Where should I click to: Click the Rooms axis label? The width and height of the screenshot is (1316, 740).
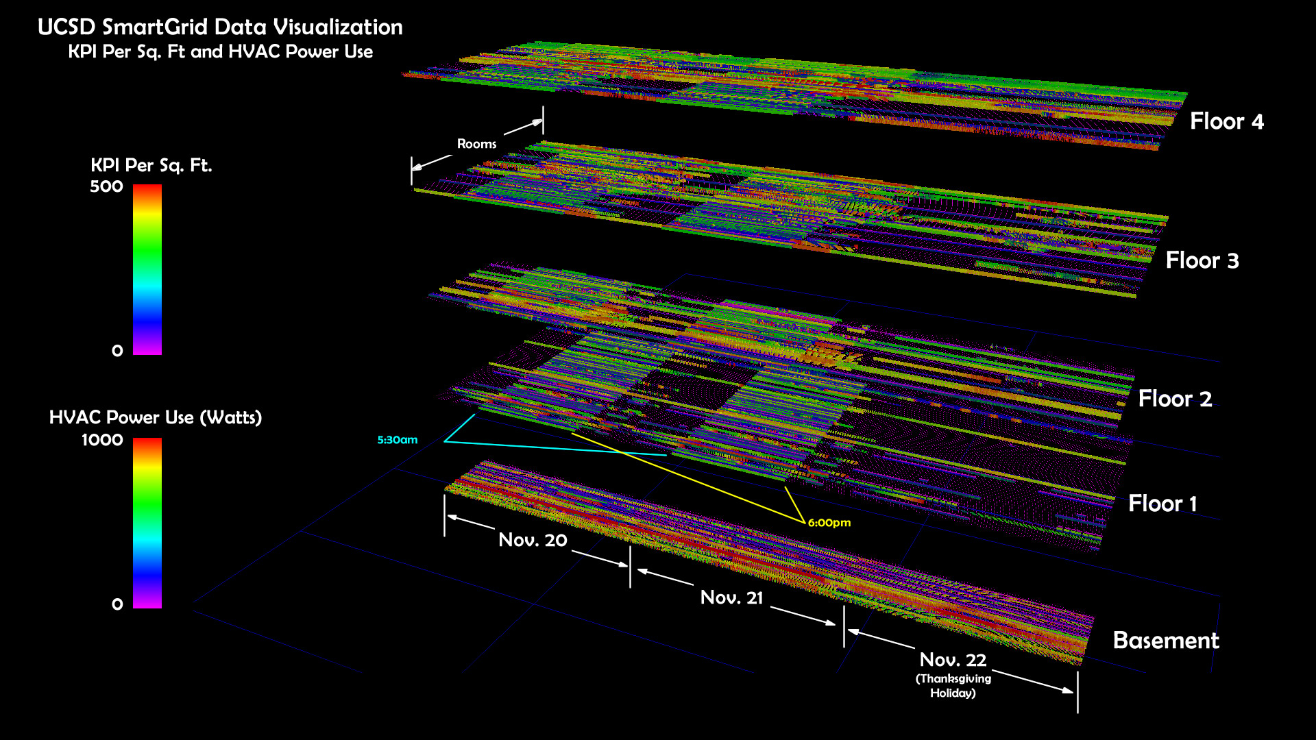click(x=476, y=144)
